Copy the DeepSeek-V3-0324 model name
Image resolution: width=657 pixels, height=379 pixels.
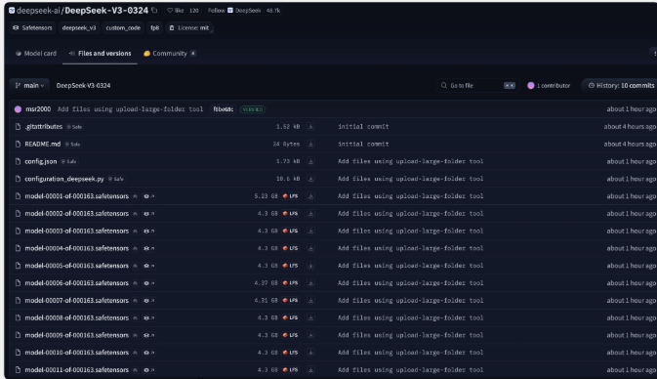coord(154,10)
